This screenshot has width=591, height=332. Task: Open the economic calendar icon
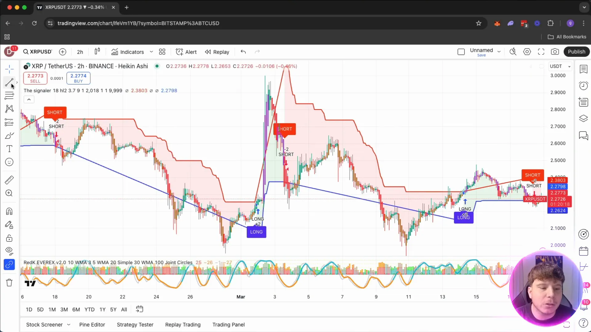pos(583,251)
